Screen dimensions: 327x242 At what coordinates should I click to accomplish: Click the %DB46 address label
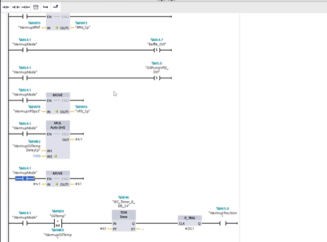pyautogui.click(x=123, y=197)
